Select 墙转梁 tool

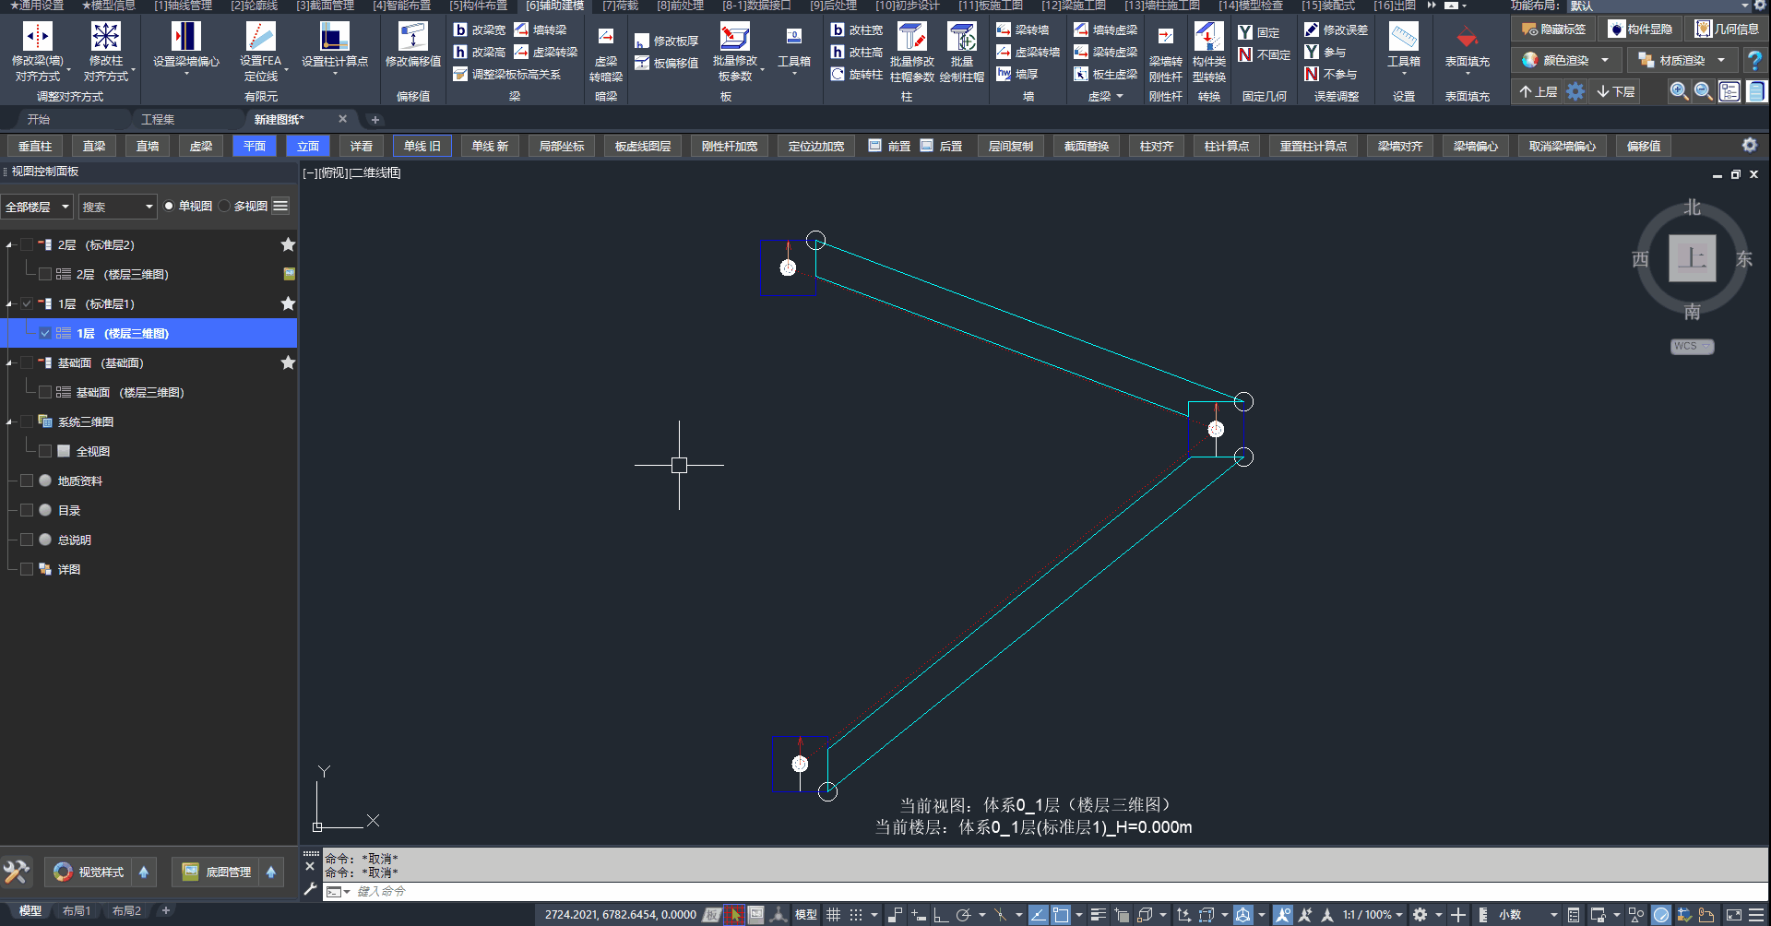coord(541,30)
